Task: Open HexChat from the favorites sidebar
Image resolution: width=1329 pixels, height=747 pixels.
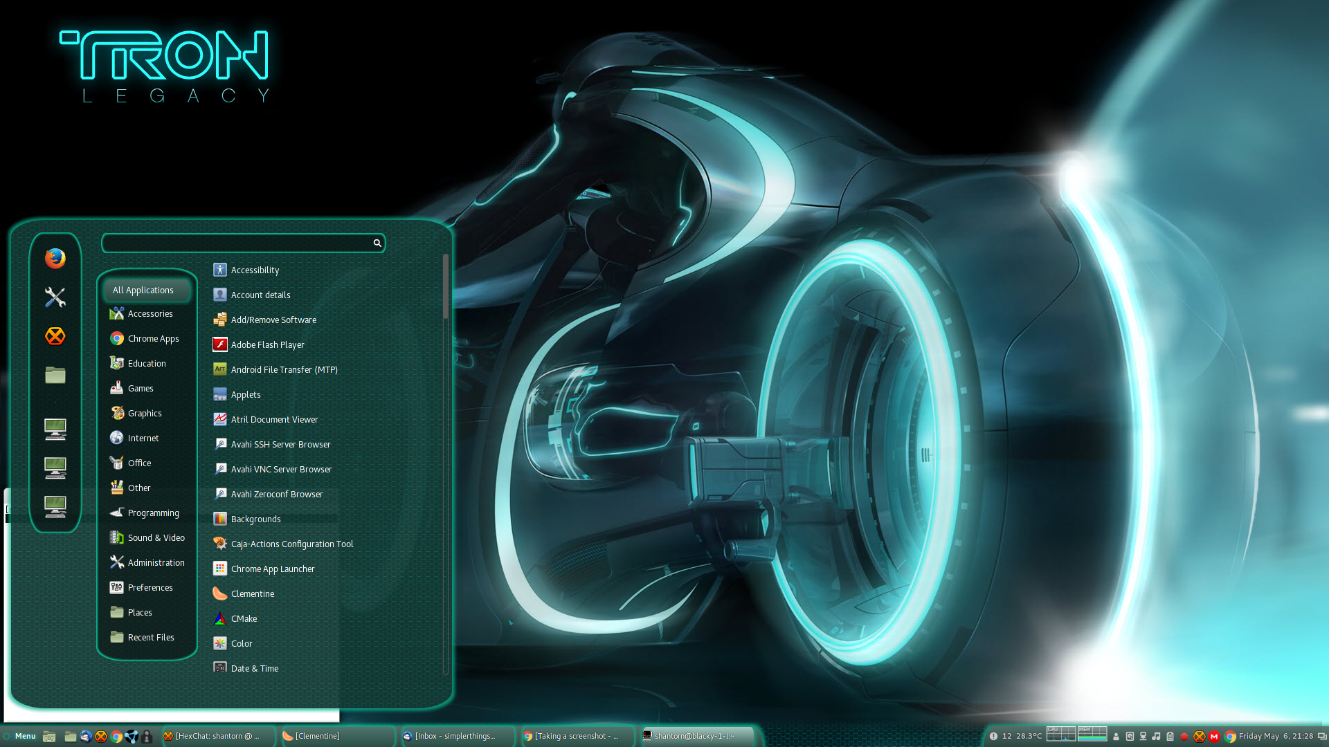Action: (x=55, y=336)
